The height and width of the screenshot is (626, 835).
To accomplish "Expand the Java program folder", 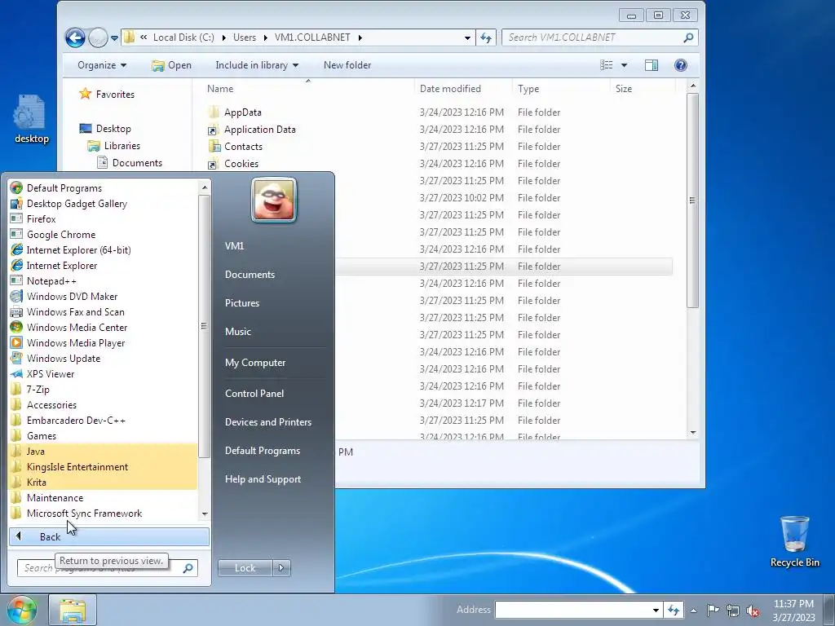I will (x=104, y=451).
